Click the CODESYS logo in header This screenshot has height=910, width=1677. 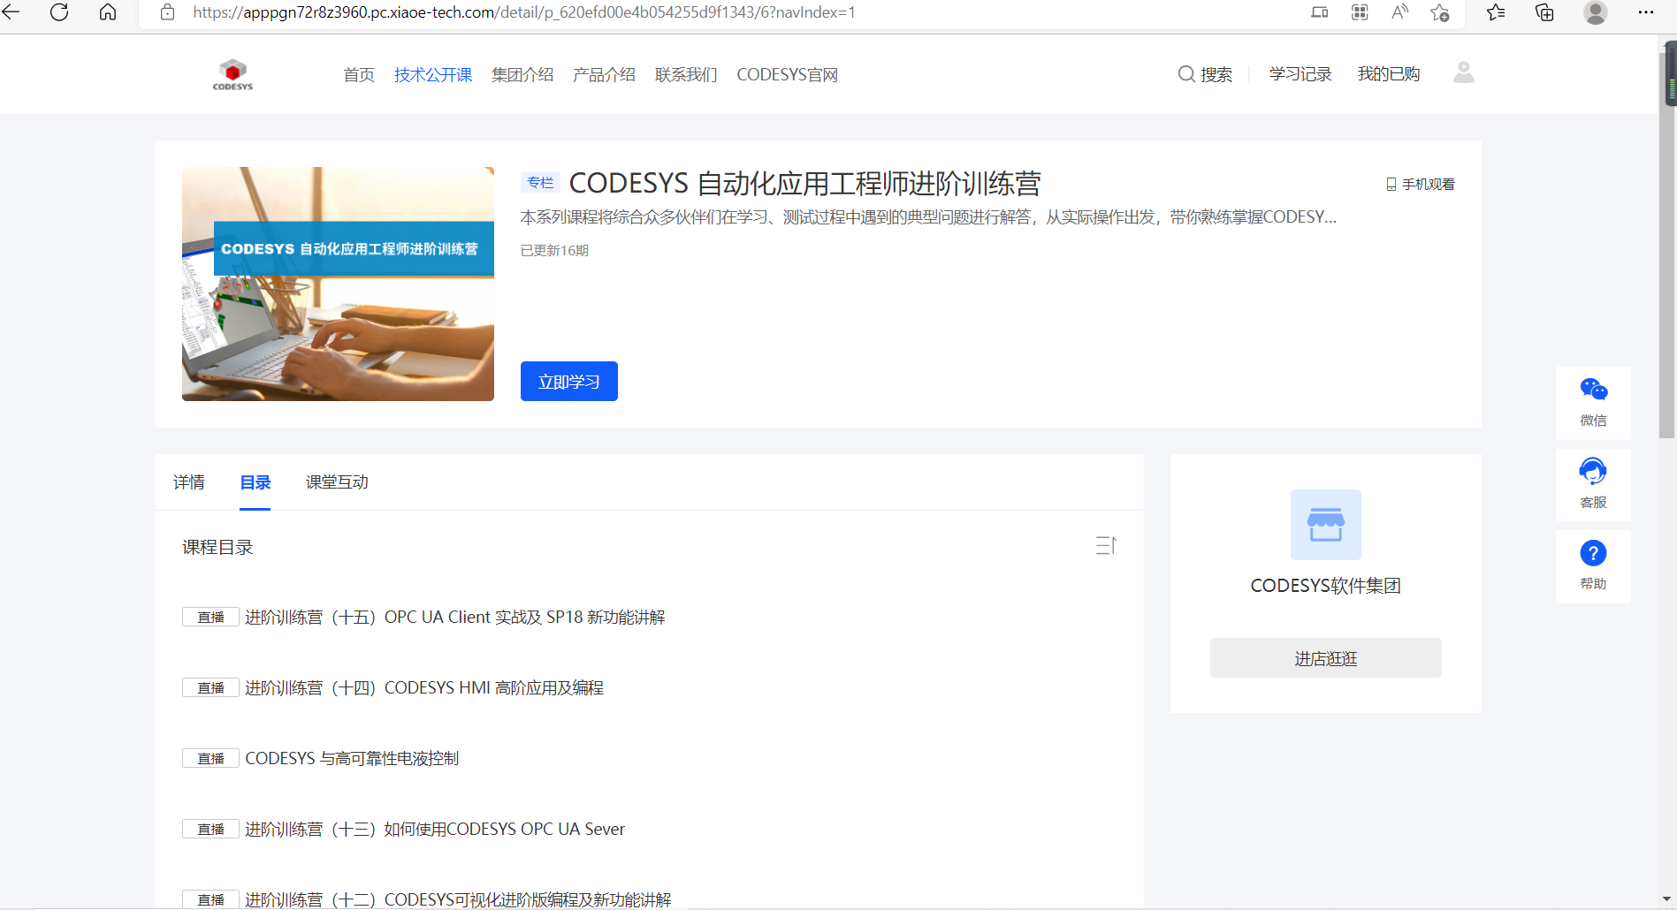232,74
